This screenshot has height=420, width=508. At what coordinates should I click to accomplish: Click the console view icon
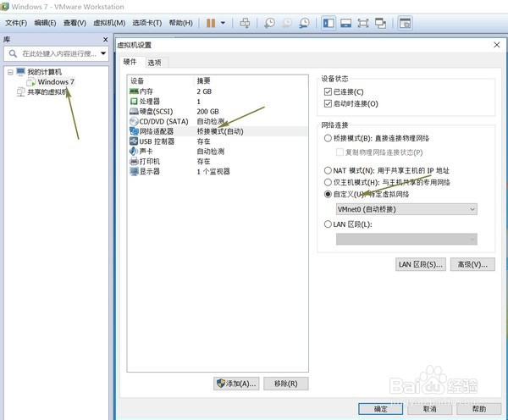[405, 24]
